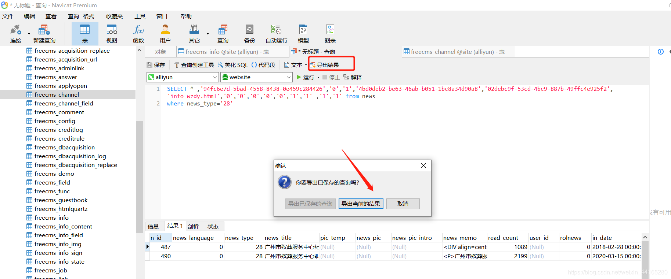Open the 窗口 menu
The height and width of the screenshot is (279, 671).
click(x=162, y=16)
